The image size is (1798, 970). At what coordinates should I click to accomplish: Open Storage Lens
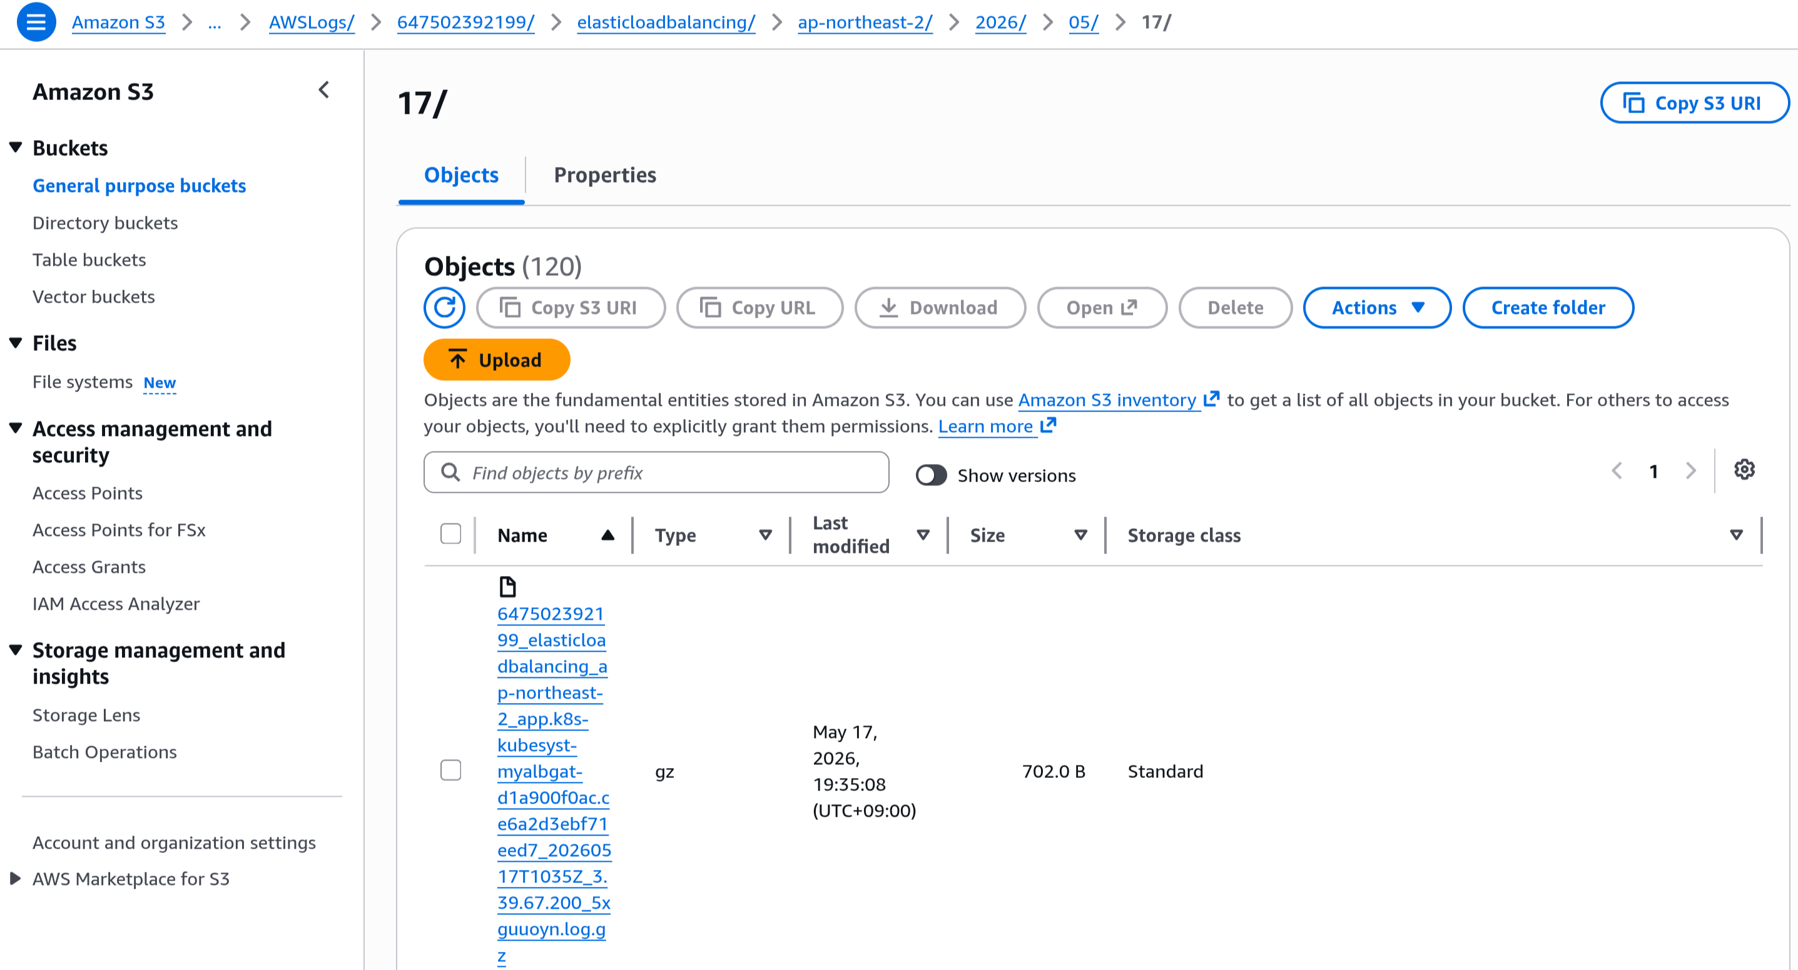86,715
